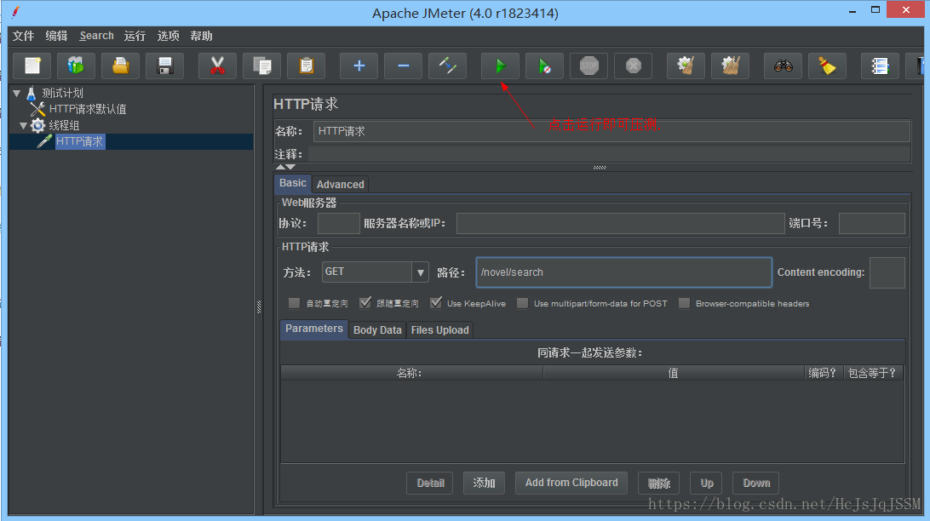The width and height of the screenshot is (930, 521).
Task: Click the 服务器名称或IP field
Action: (x=620, y=223)
